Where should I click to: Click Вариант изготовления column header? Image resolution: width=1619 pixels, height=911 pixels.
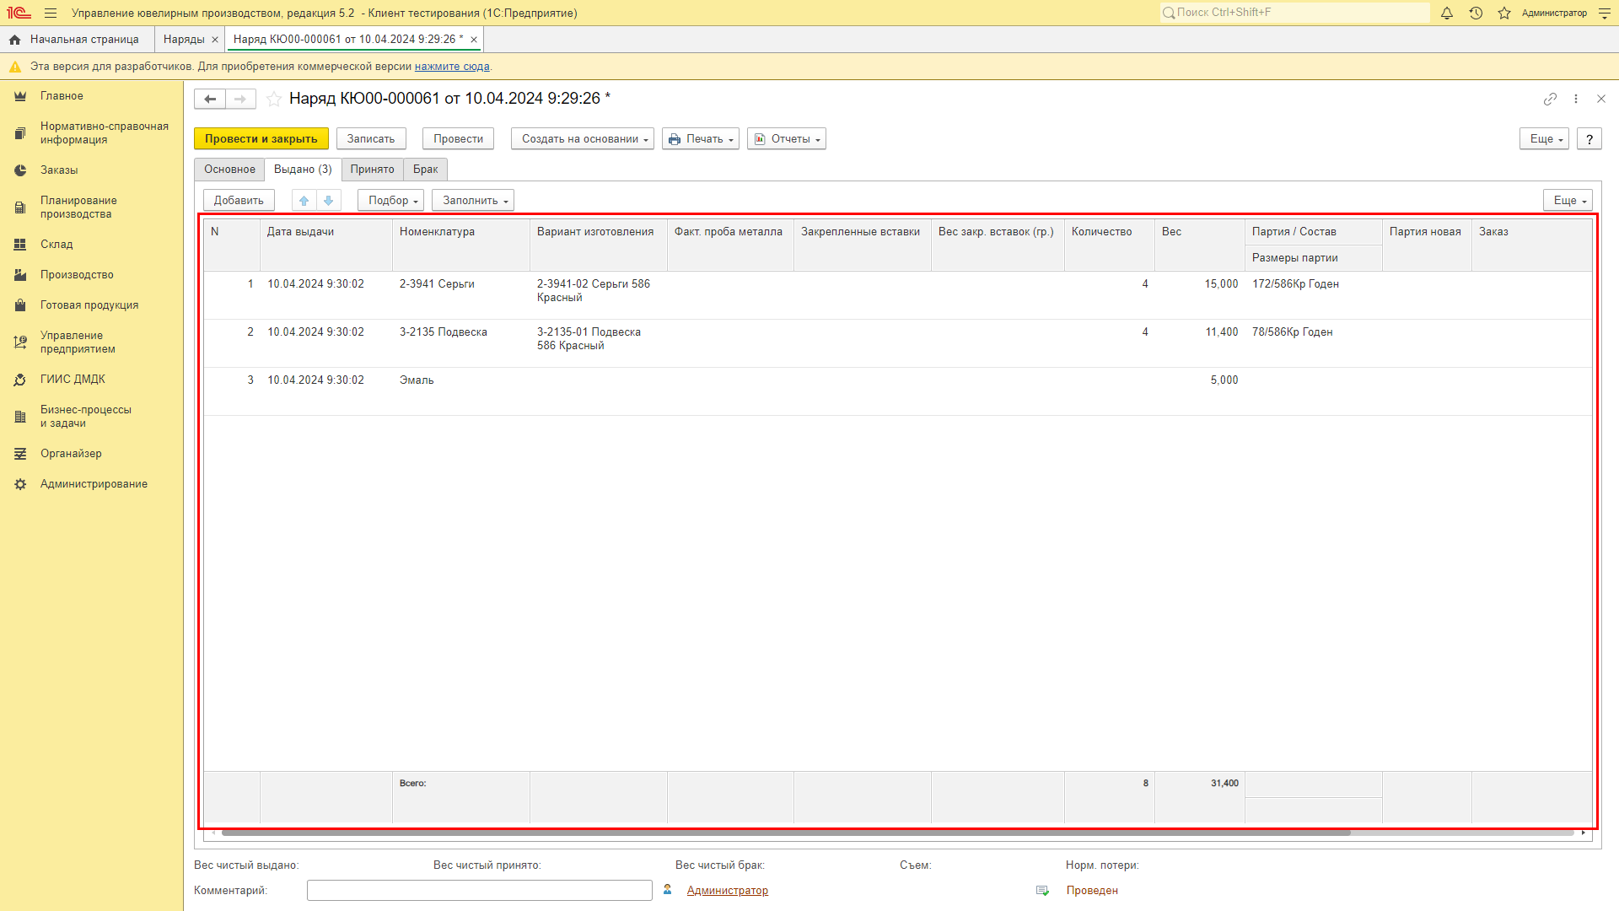[x=599, y=245]
